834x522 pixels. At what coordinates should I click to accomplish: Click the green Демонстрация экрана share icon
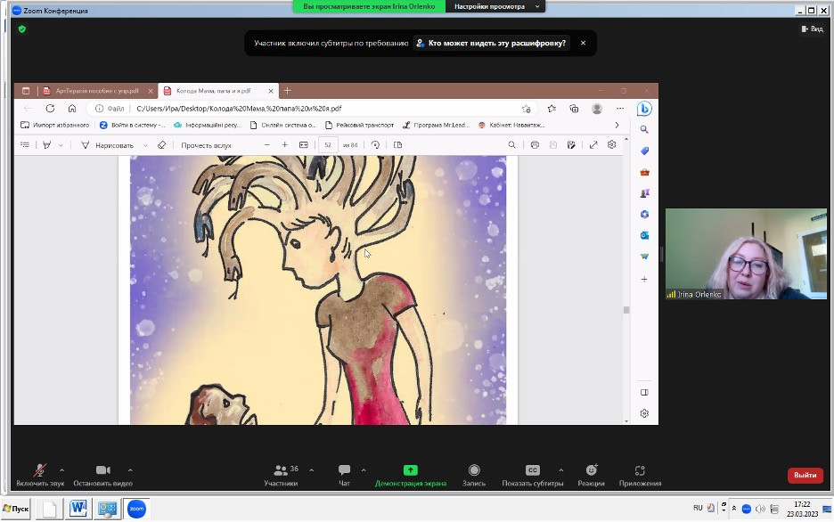click(x=410, y=470)
